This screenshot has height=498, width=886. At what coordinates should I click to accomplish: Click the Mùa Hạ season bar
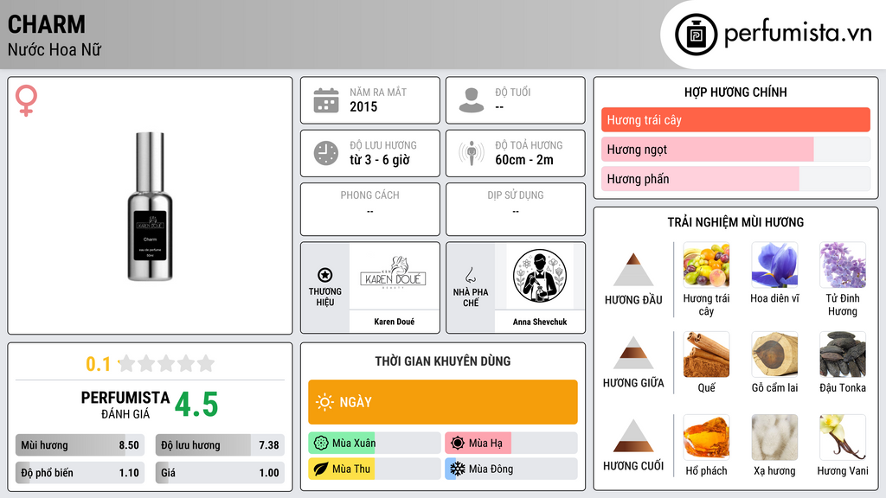pyautogui.click(x=511, y=444)
